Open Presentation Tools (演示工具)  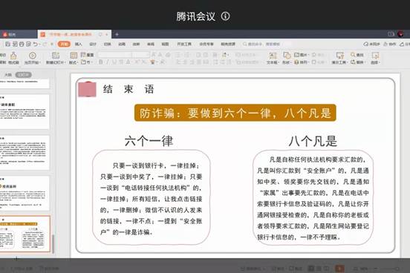point(339,58)
